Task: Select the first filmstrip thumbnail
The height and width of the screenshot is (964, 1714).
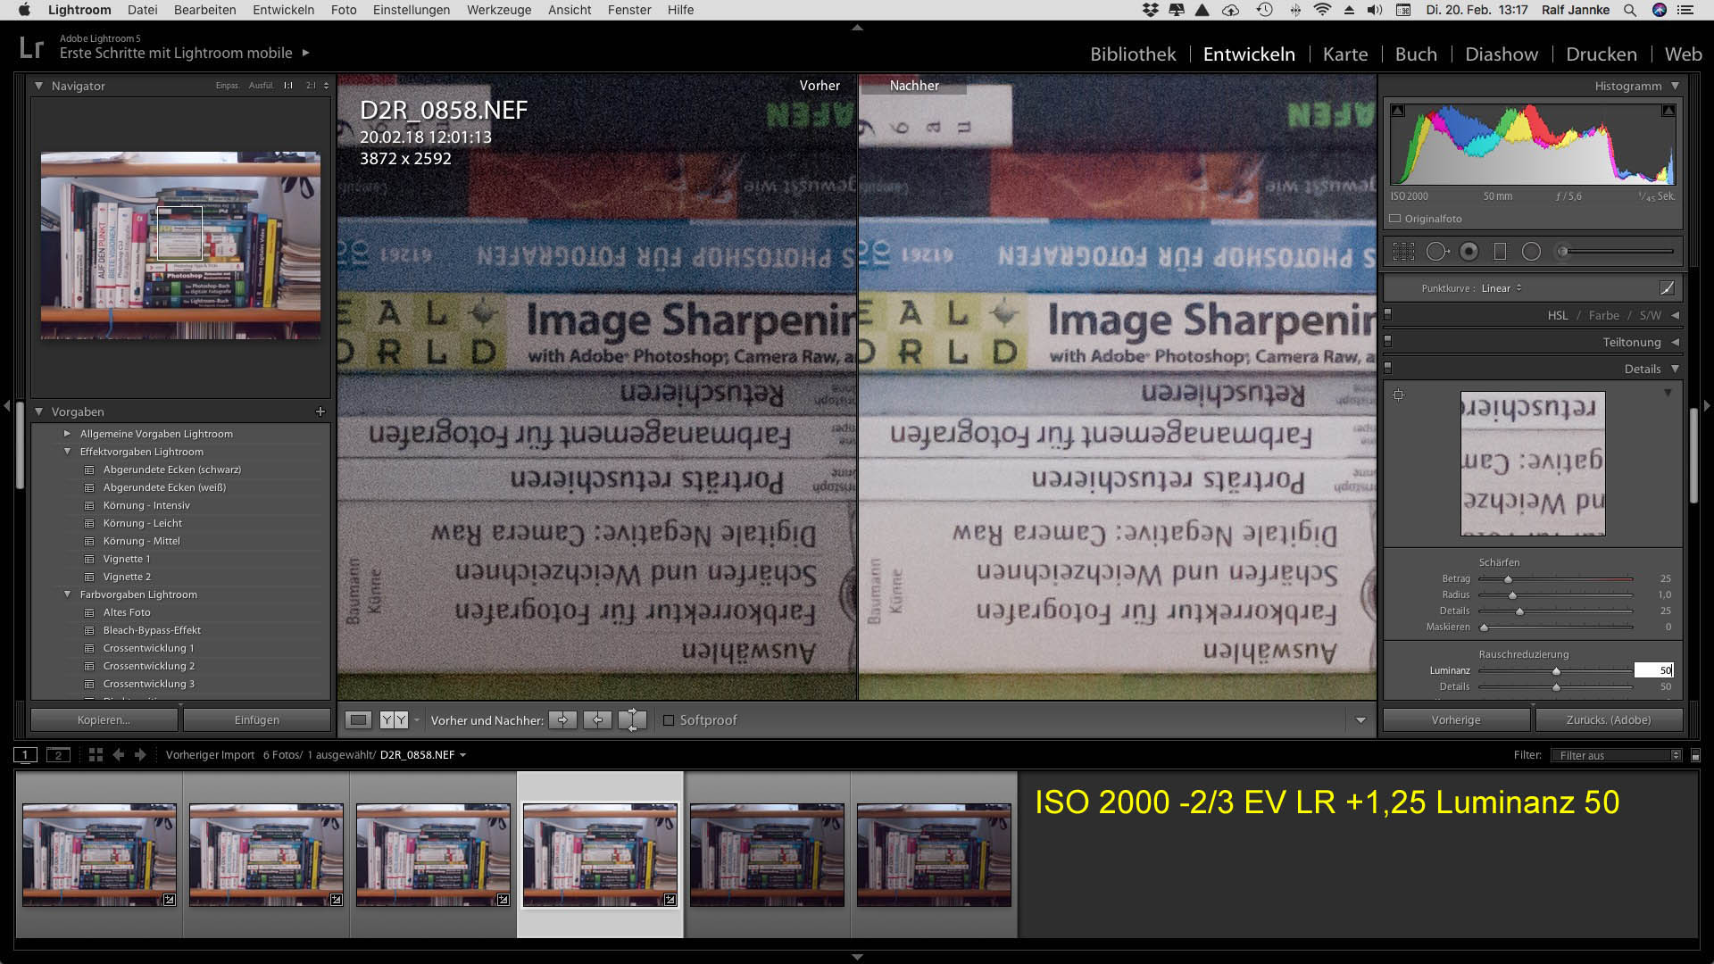Action: tap(99, 855)
